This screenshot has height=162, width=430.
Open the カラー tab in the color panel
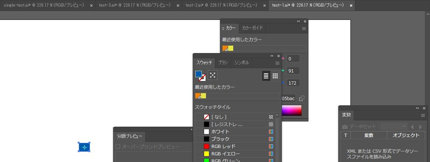click(x=230, y=28)
